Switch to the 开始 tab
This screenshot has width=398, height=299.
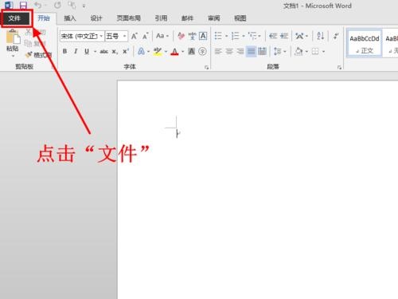[x=44, y=18]
